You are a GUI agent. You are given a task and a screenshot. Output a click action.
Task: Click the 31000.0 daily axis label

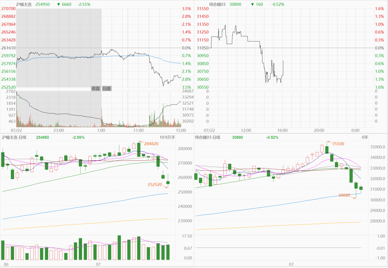(377, 189)
